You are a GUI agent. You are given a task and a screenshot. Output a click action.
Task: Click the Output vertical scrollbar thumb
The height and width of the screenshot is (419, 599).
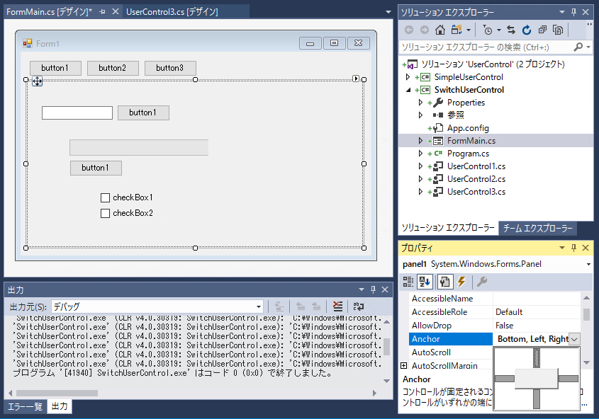pyautogui.click(x=386, y=347)
